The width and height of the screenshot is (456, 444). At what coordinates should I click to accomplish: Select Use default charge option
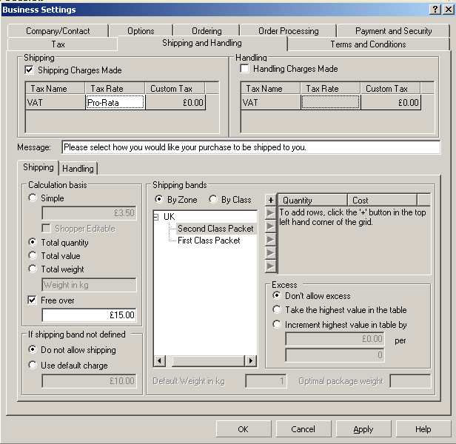[x=33, y=366]
